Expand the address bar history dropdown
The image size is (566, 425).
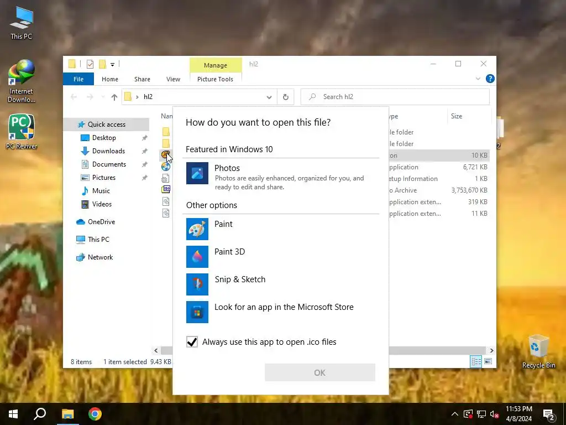(x=269, y=97)
